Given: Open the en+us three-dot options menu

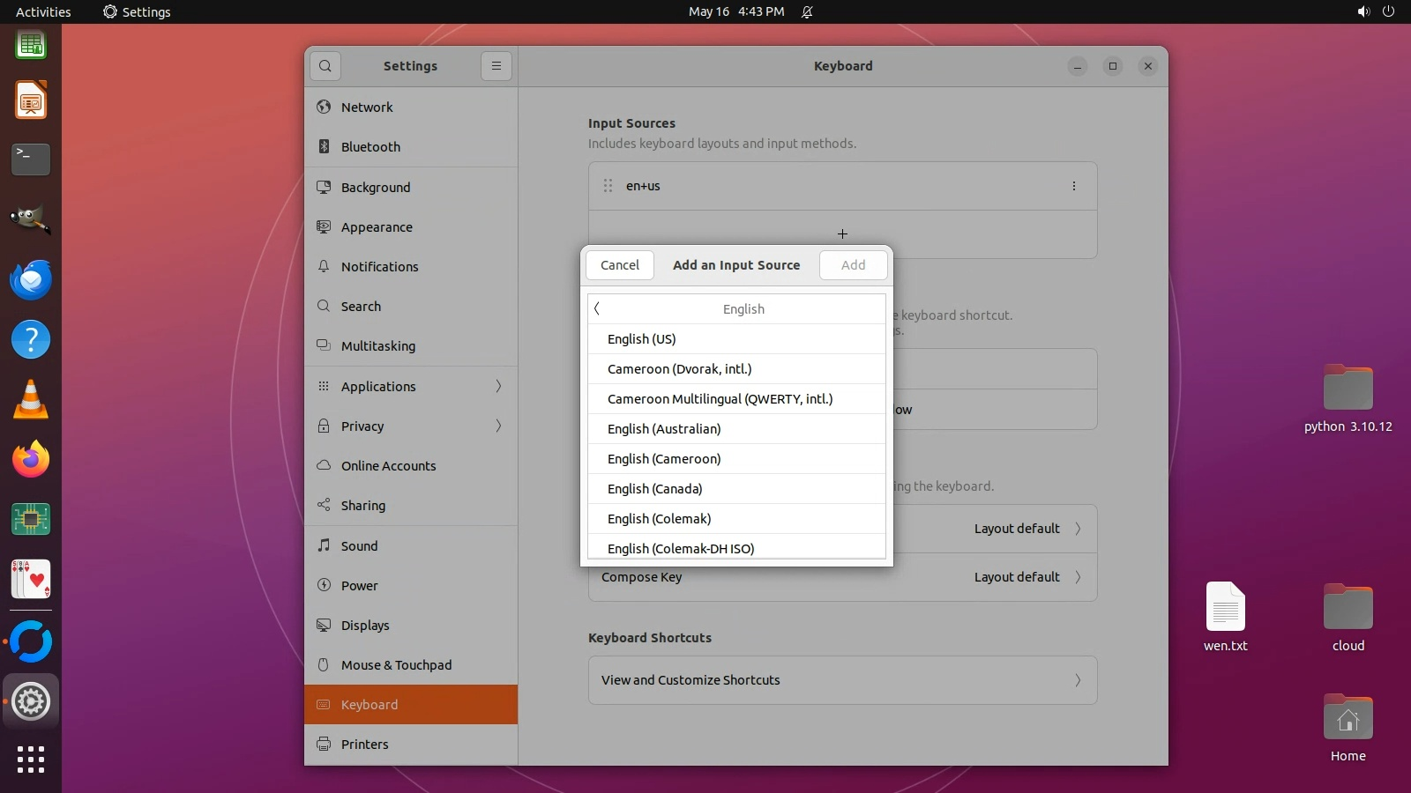Looking at the screenshot, I should point(1073,186).
